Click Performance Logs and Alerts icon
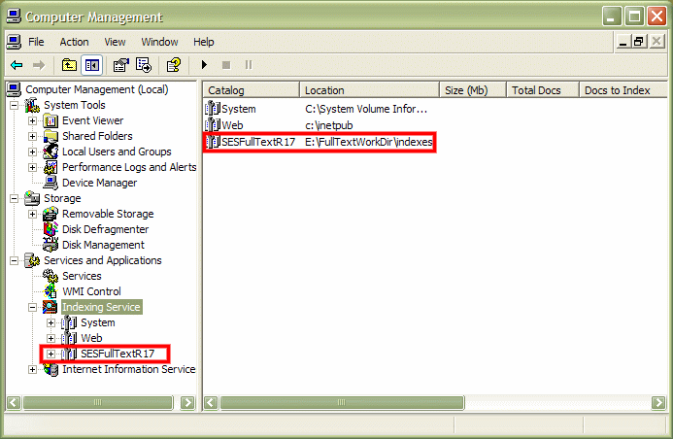The height and width of the screenshot is (439, 673). (x=50, y=167)
